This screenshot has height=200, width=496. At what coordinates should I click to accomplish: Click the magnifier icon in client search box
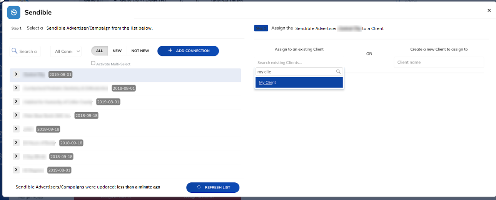pos(338,72)
